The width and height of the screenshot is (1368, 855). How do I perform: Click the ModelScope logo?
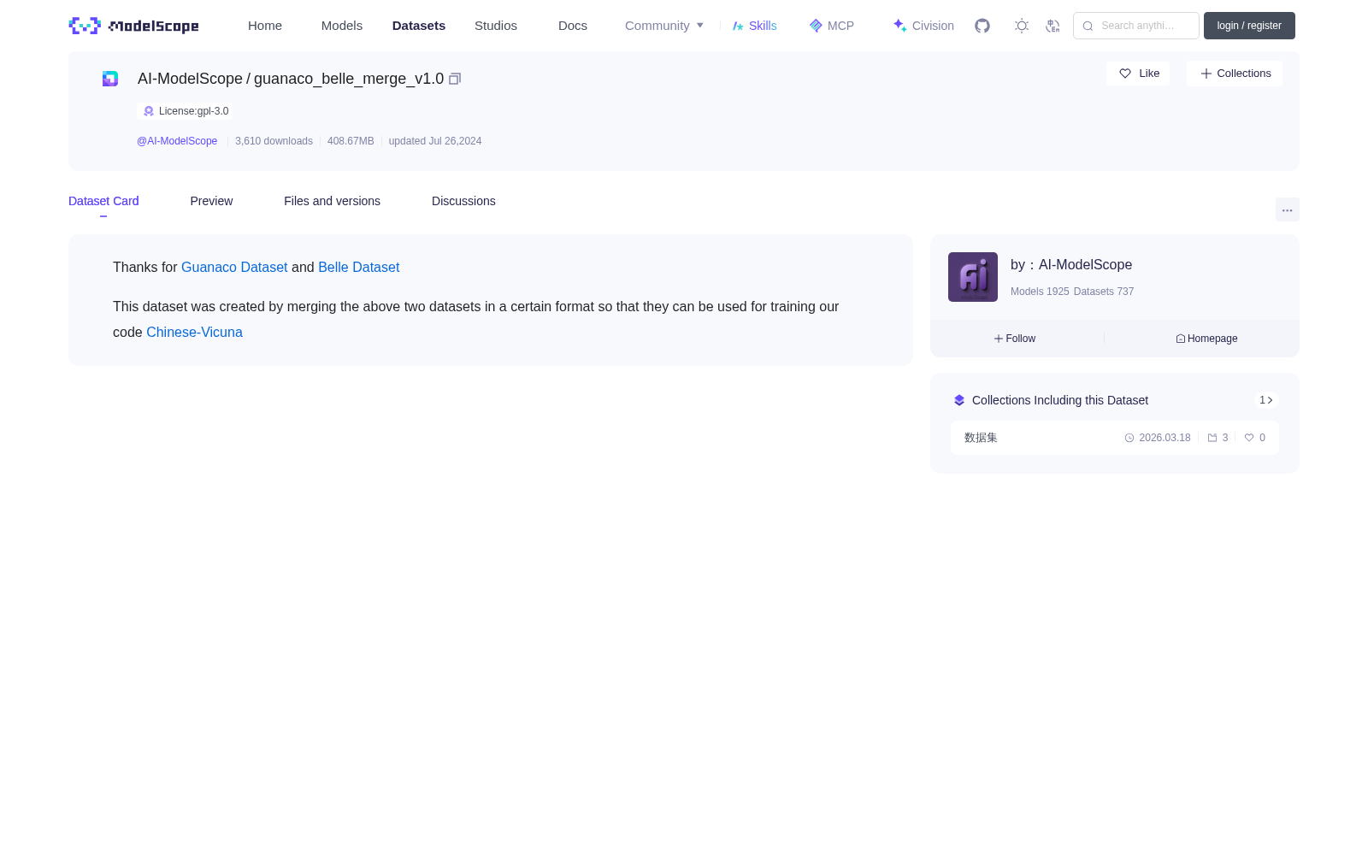click(133, 26)
